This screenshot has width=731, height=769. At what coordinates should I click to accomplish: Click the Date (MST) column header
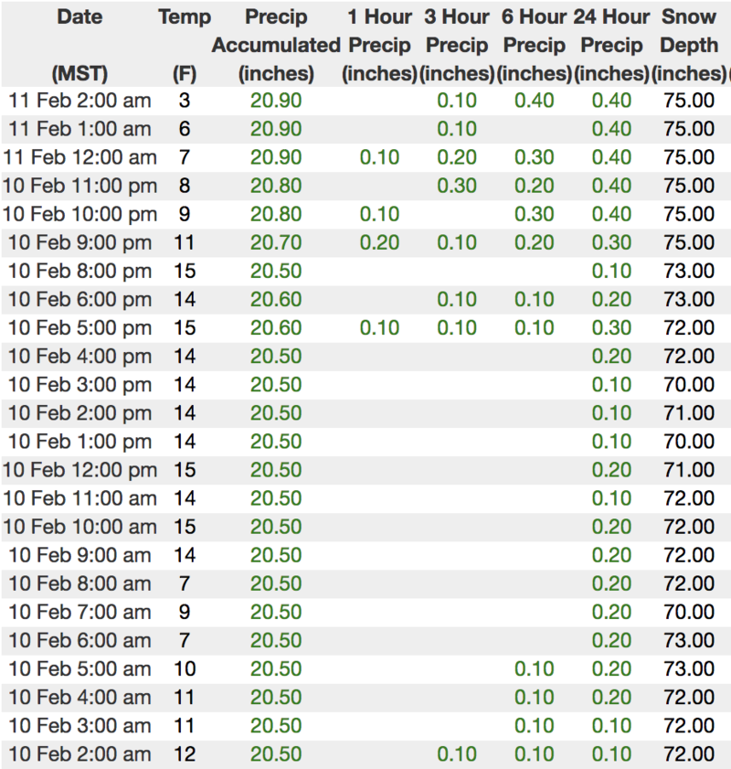[79, 45]
